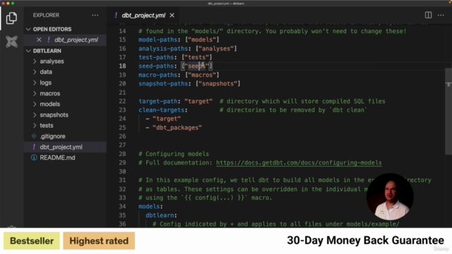Open the dbt extension icon in activity bar
Viewport: 452px width, 254px height.
11,42
